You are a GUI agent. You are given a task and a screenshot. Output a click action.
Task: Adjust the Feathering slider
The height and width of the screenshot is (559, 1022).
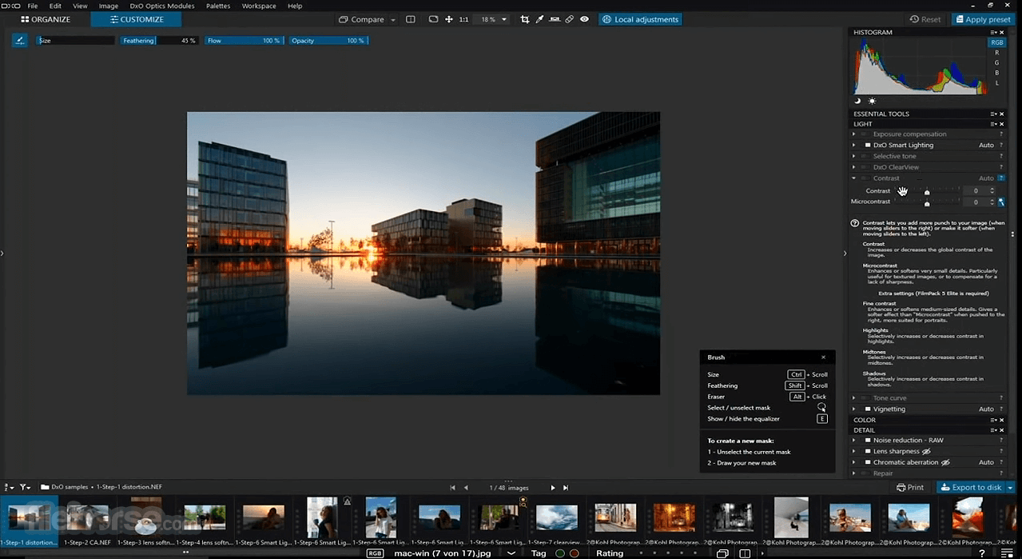pos(158,40)
